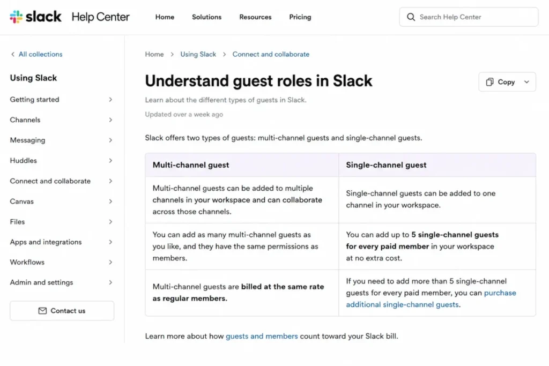This screenshot has height=366, width=549.
Task: Expand the Huddles section chevron
Action: click(x=110, y=161)
